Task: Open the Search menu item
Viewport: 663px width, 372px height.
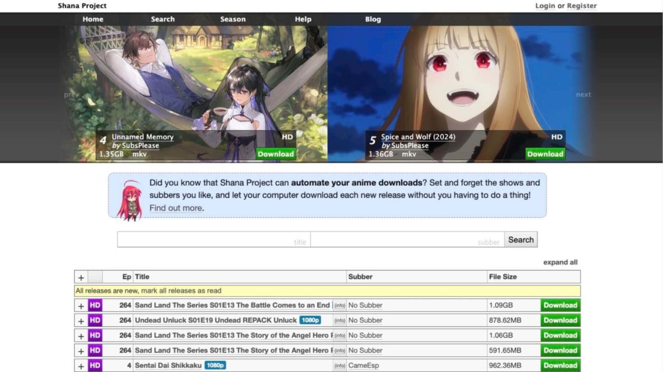Action: [163, 19]
